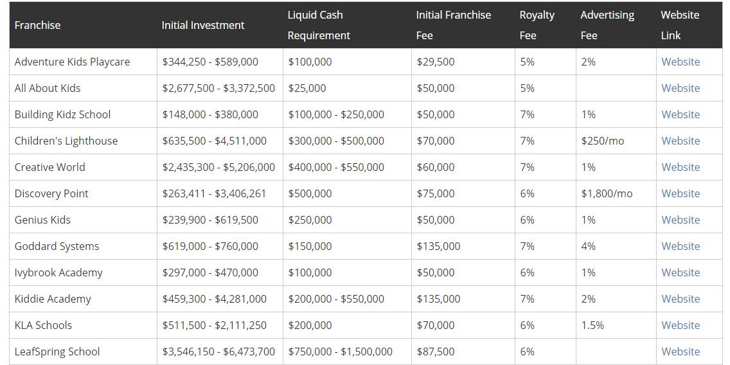730x365 pixels.
Task: Select LeafSpring School initial investment cell
Action: (218, 352)
